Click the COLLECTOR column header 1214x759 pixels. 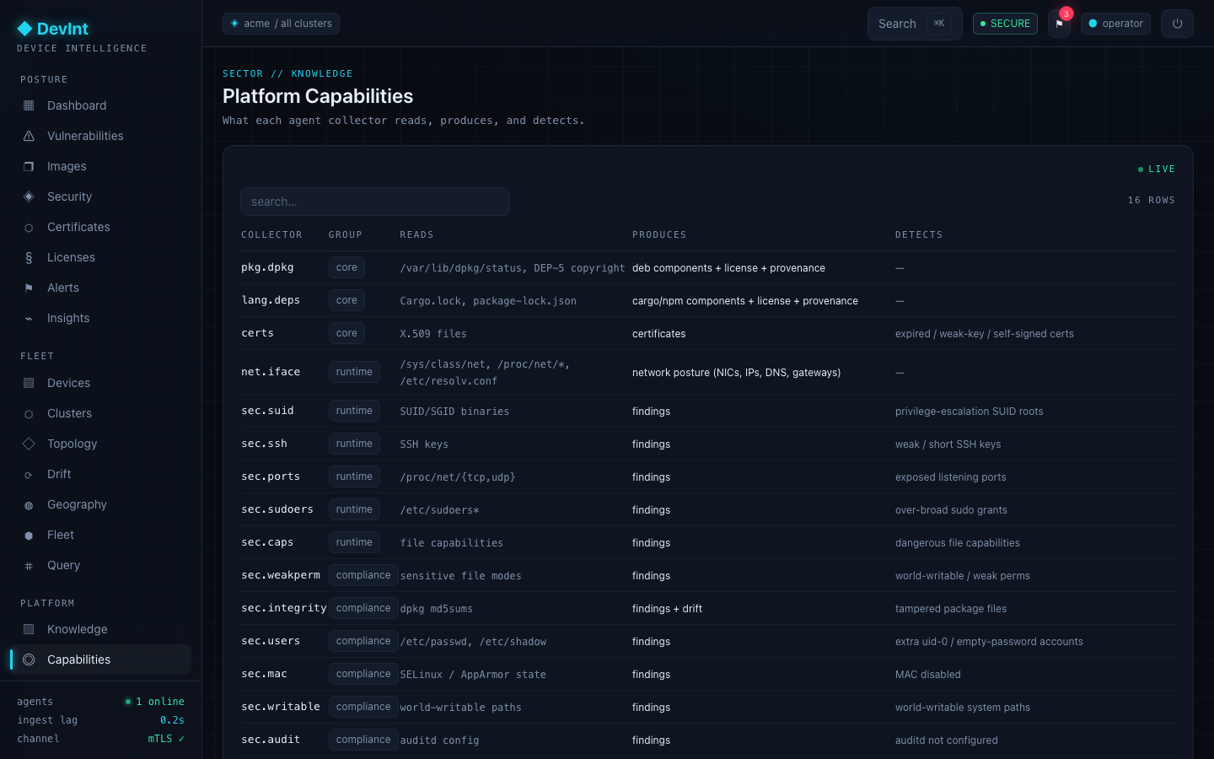click(x=271, y=234)
